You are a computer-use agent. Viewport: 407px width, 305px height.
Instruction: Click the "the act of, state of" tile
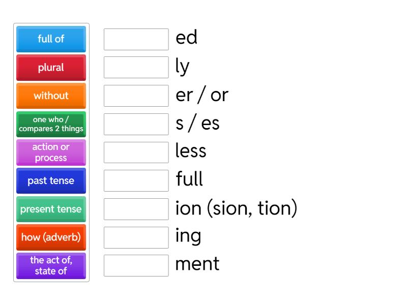(51, 265)
